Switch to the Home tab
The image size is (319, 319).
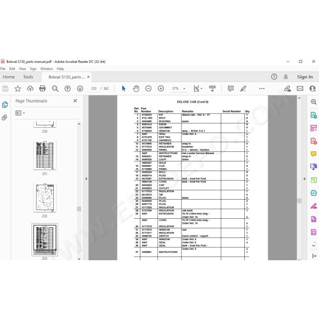pos(9,77)
